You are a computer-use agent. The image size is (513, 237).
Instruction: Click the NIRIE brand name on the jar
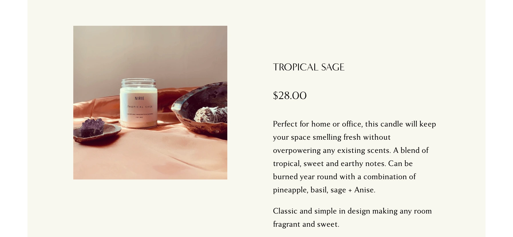point(140,98)
